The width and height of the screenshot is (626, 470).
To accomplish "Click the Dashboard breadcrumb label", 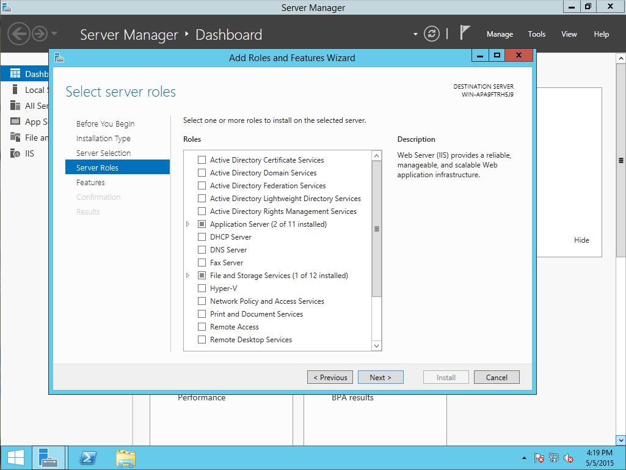I will [x=229, y=35].
